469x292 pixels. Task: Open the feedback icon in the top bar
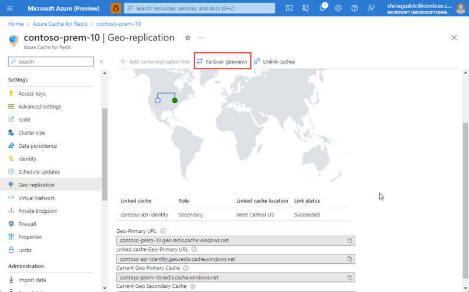coord(371,8)
